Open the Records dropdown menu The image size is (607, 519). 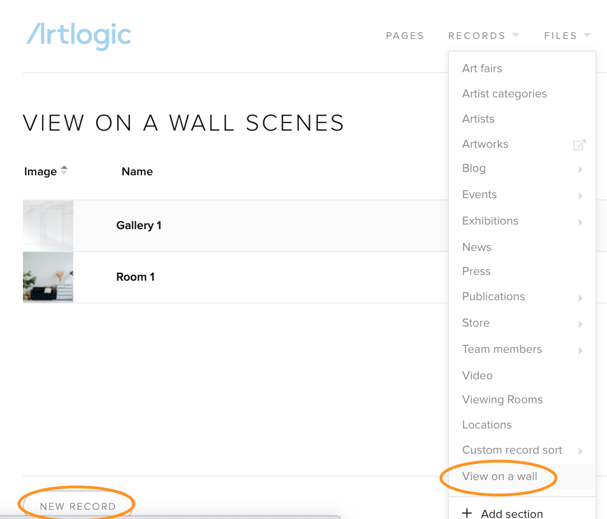(x=483, y=36)
